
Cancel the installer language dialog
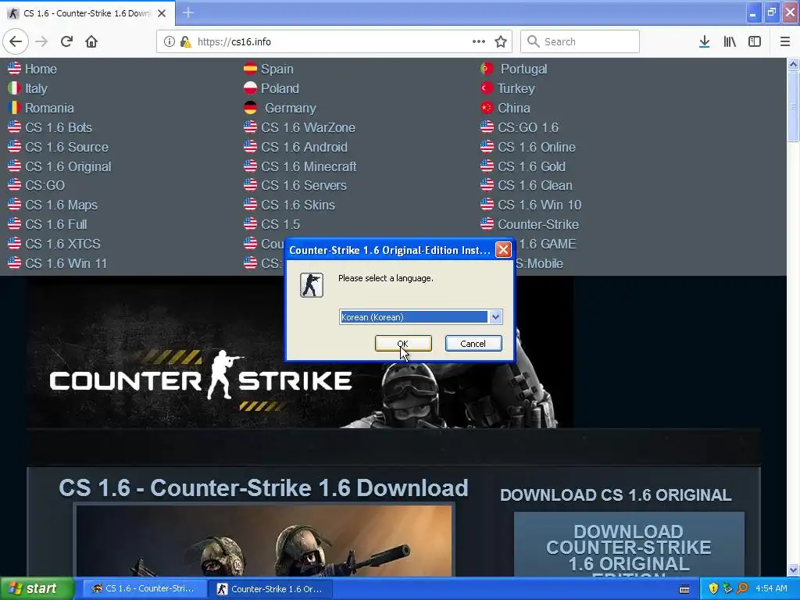tap(473, 344)
